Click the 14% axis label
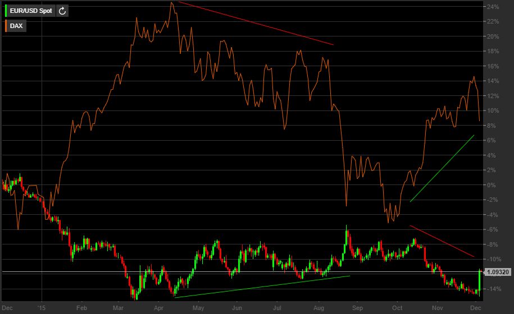Image resolution: width=514 pixels, height=314 pixels. coord(493,81)
